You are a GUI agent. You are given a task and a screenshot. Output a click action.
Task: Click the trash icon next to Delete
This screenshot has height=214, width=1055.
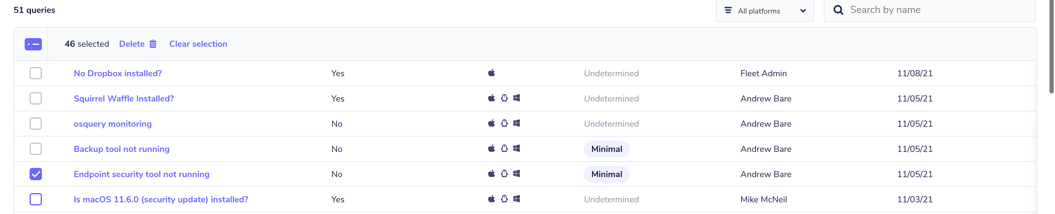click(153, 44)
